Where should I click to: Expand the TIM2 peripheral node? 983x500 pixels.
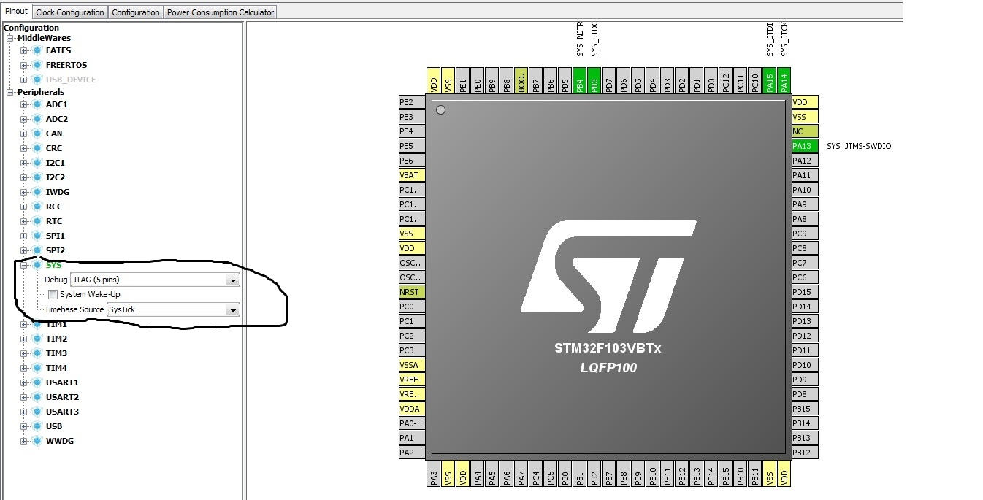[23, 339]
